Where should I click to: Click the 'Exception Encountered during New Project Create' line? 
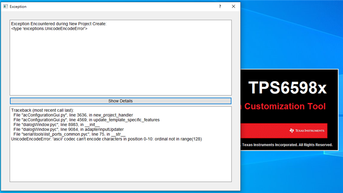[59, 24]
